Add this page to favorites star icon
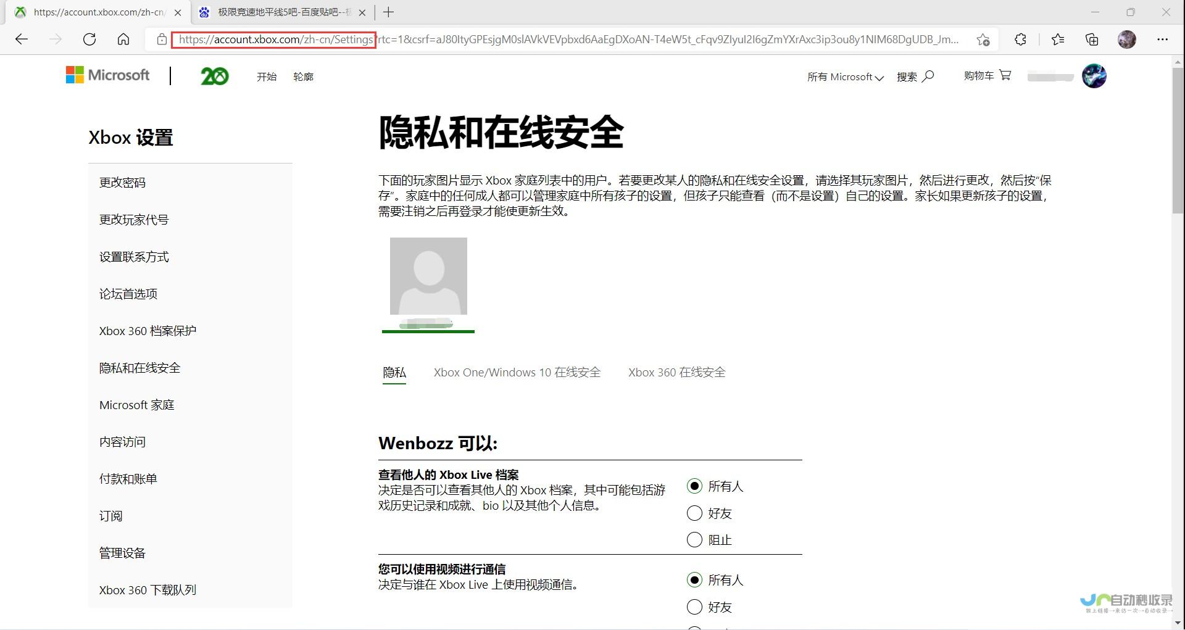Image resolution: width=1185 pixels, height=630 pixels. coord(983,39)
